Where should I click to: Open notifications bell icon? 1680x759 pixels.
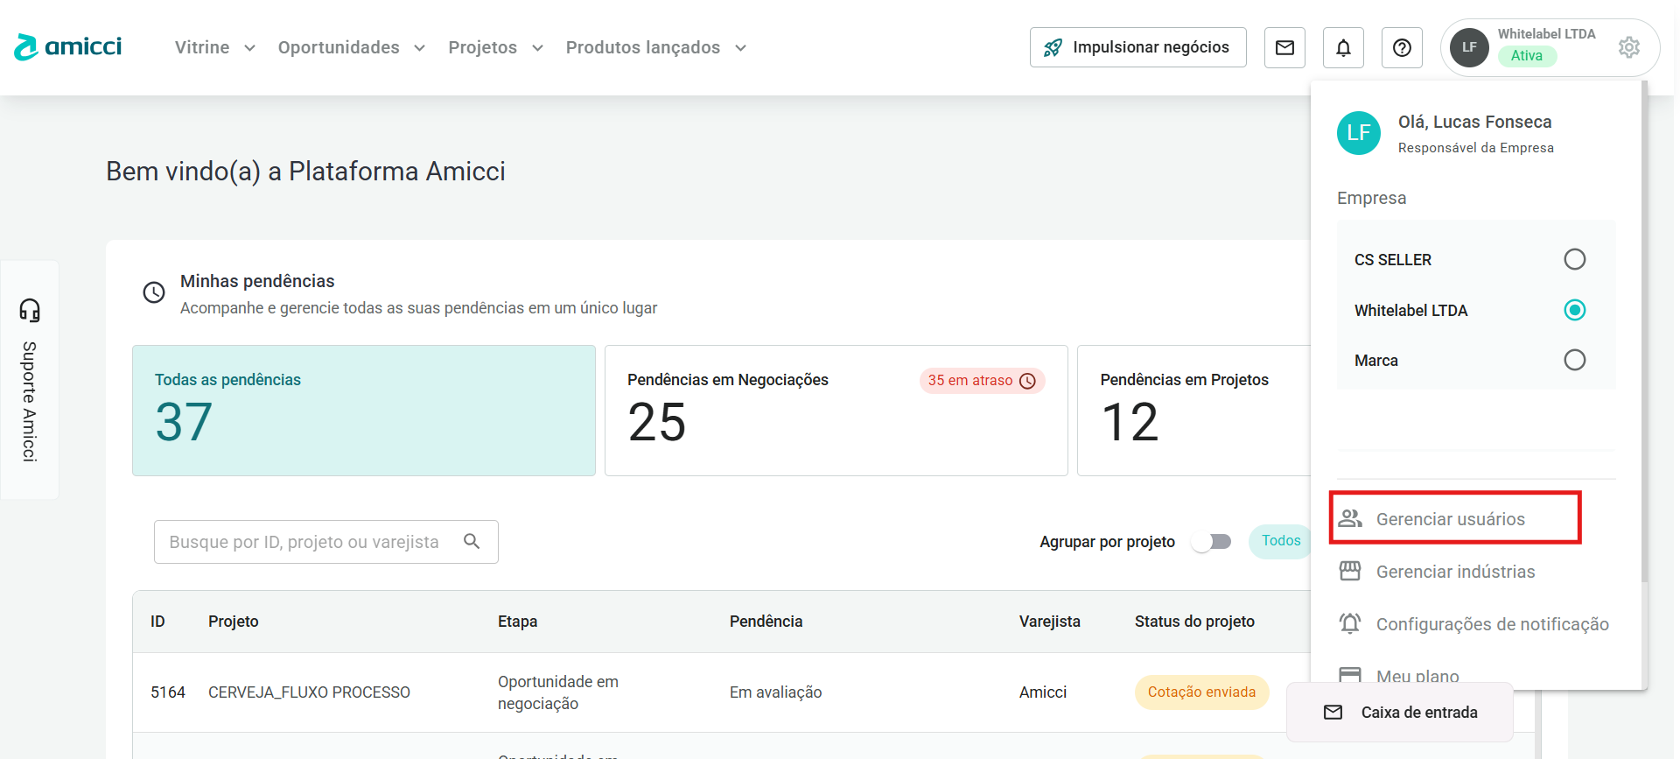click(1343, 47)
